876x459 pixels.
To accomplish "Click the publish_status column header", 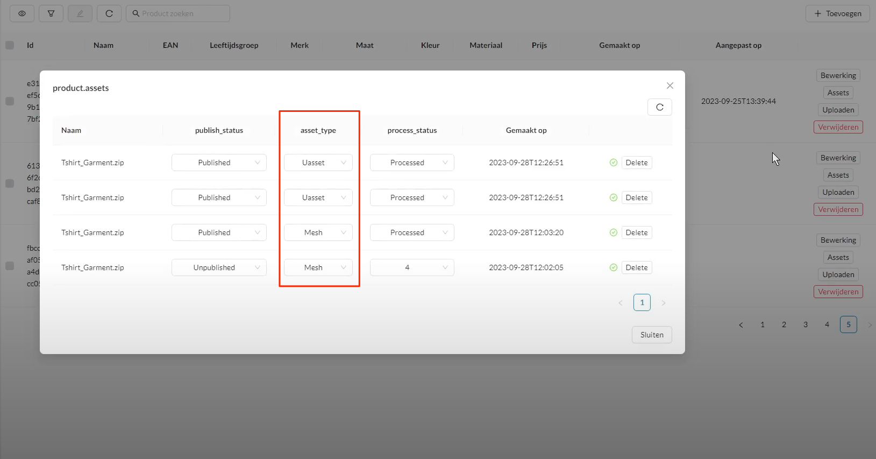I will [x=219, y=130].
